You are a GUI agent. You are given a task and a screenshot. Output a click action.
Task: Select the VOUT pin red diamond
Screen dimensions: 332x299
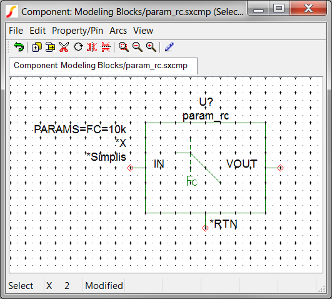(x=280, y=168)
